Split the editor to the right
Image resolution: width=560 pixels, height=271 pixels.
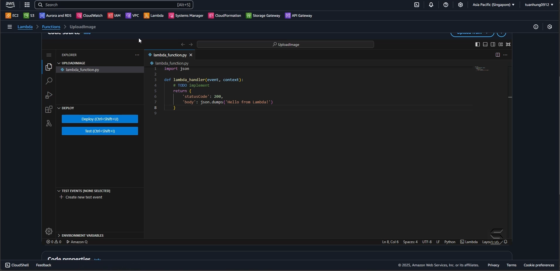[x=498, y=55]
